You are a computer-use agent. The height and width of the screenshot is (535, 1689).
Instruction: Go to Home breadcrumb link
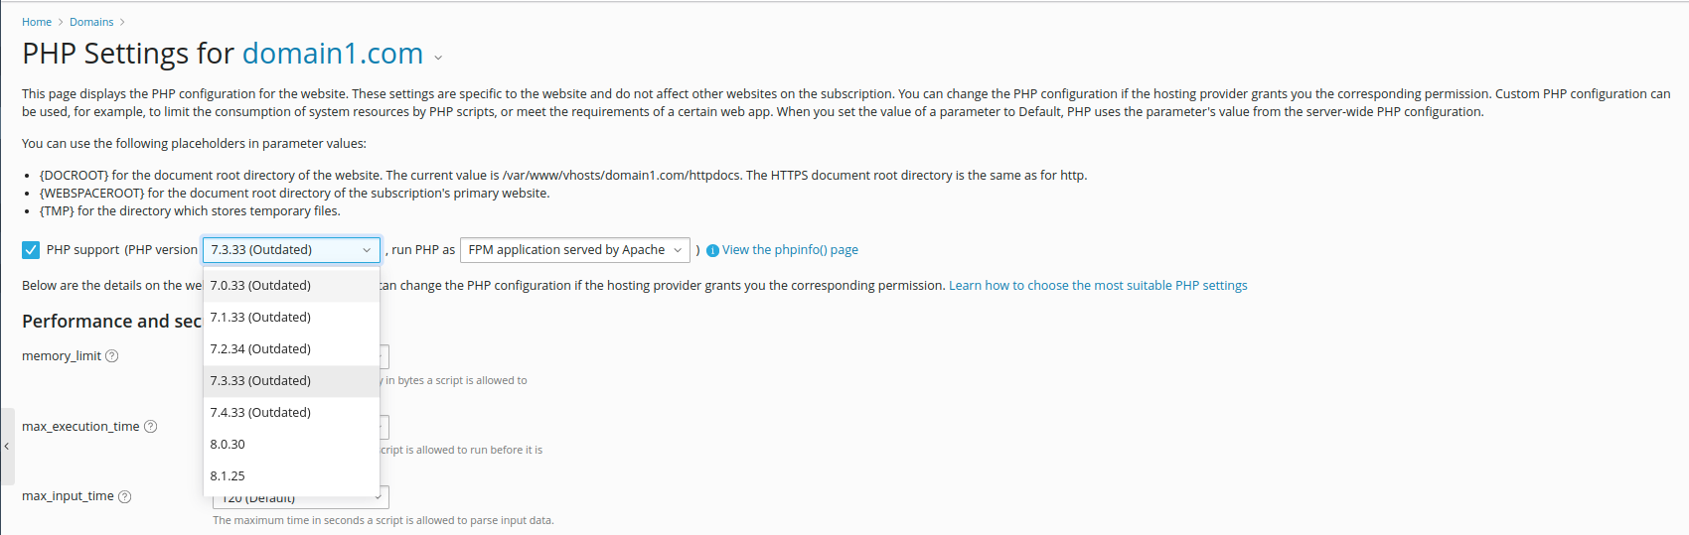37,22
